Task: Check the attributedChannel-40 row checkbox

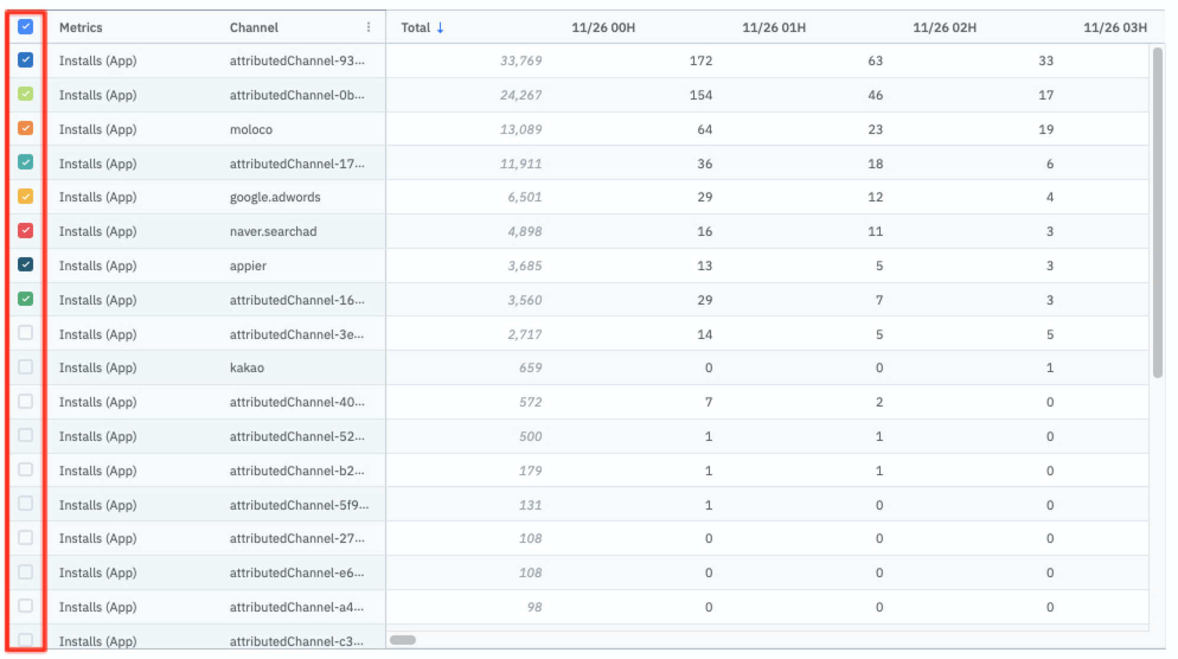Action: point(25,402)
